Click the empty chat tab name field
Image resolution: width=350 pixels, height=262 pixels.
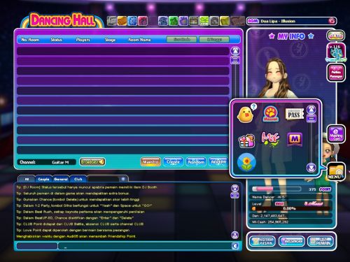tap(104, 179)
